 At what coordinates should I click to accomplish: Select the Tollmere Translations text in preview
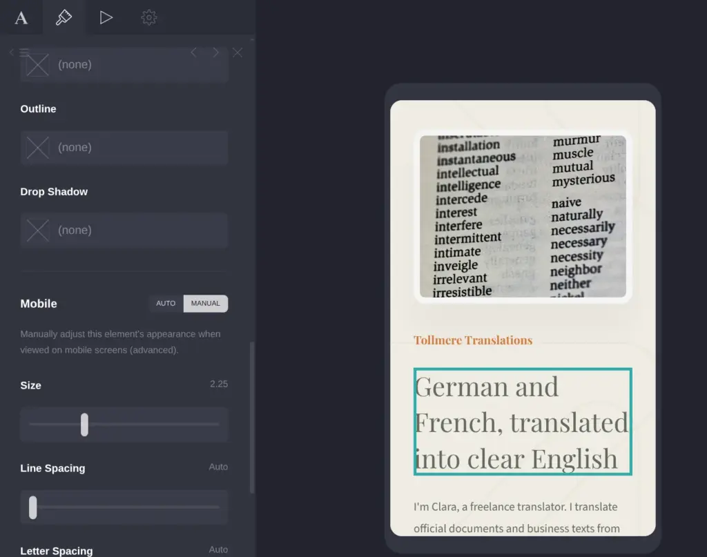click(473, 340)
